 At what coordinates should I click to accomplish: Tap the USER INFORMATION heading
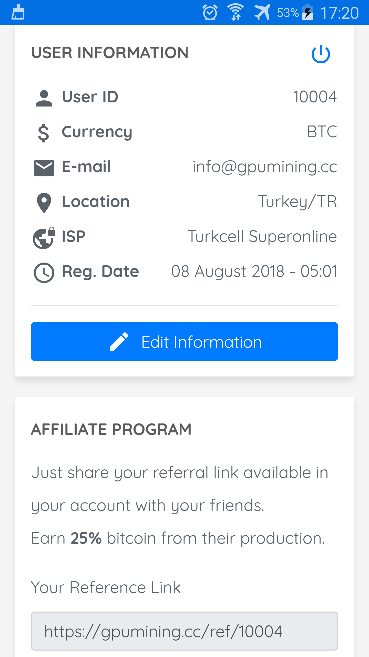click(x=110, y=53)
